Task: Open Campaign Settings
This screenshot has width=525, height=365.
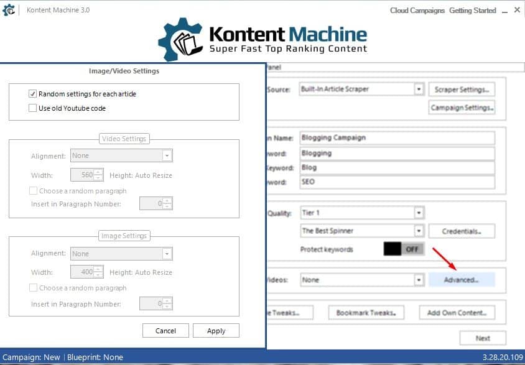Action: click(x=462, y=108)
